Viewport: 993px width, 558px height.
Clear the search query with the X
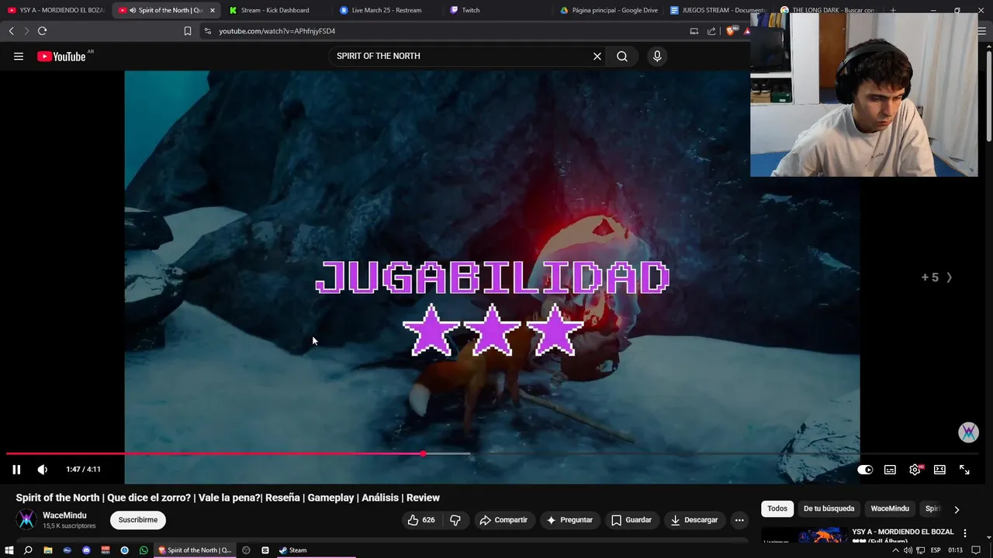click(x=597, y=56)
